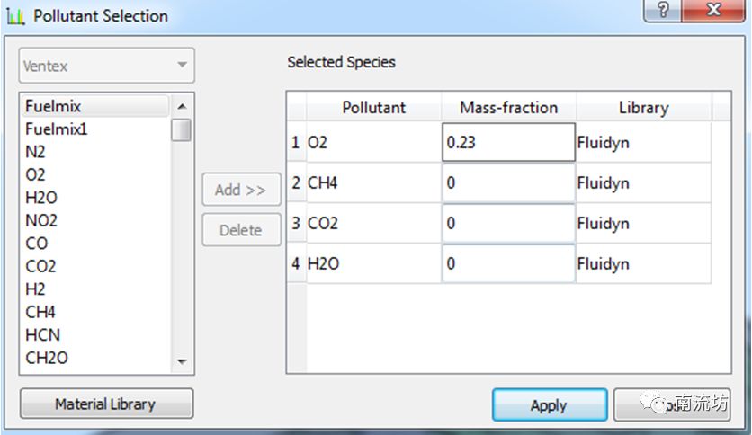Image resolution: width=752 pixels, height=435 pixels.
Task: Click the Mass-fraction column header
Action: pos(508,107)
